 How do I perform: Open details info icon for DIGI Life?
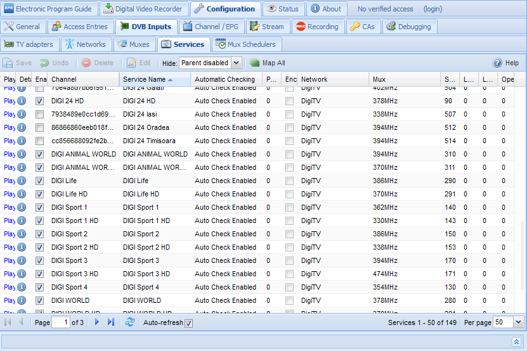coord(22,181)
